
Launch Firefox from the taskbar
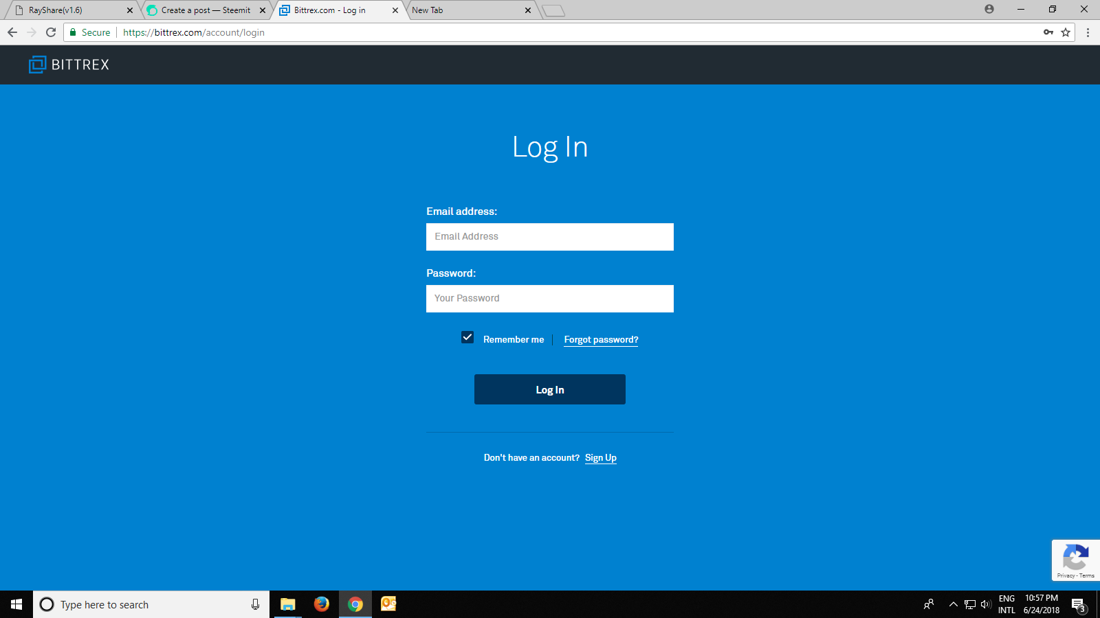[321, 604]
